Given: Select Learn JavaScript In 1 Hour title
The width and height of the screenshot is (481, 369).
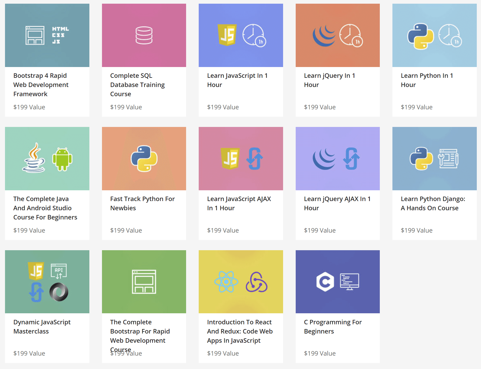Looking at the screenshot, I should point(237,80).
